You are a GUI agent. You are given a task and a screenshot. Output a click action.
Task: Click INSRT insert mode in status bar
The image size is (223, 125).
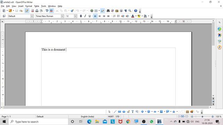(x=111, y=117)
